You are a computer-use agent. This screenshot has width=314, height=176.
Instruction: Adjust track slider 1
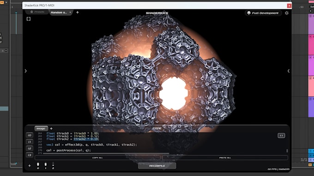click(x=45, y=164)
